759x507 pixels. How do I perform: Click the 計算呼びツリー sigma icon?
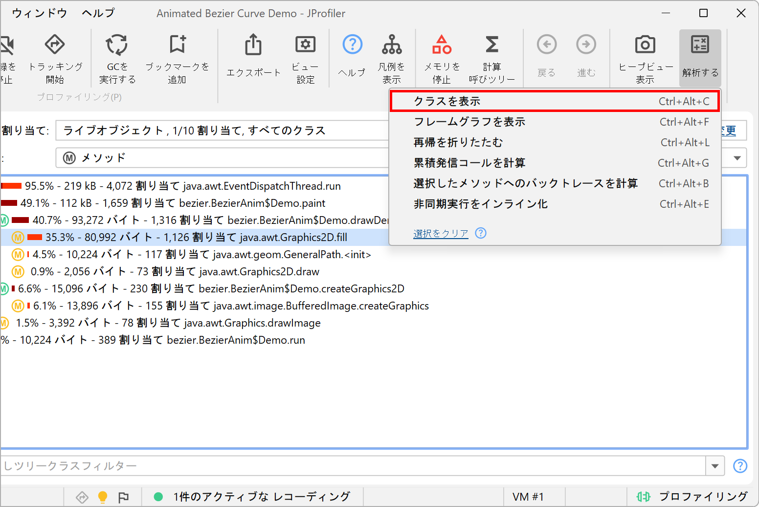[491, 45]
